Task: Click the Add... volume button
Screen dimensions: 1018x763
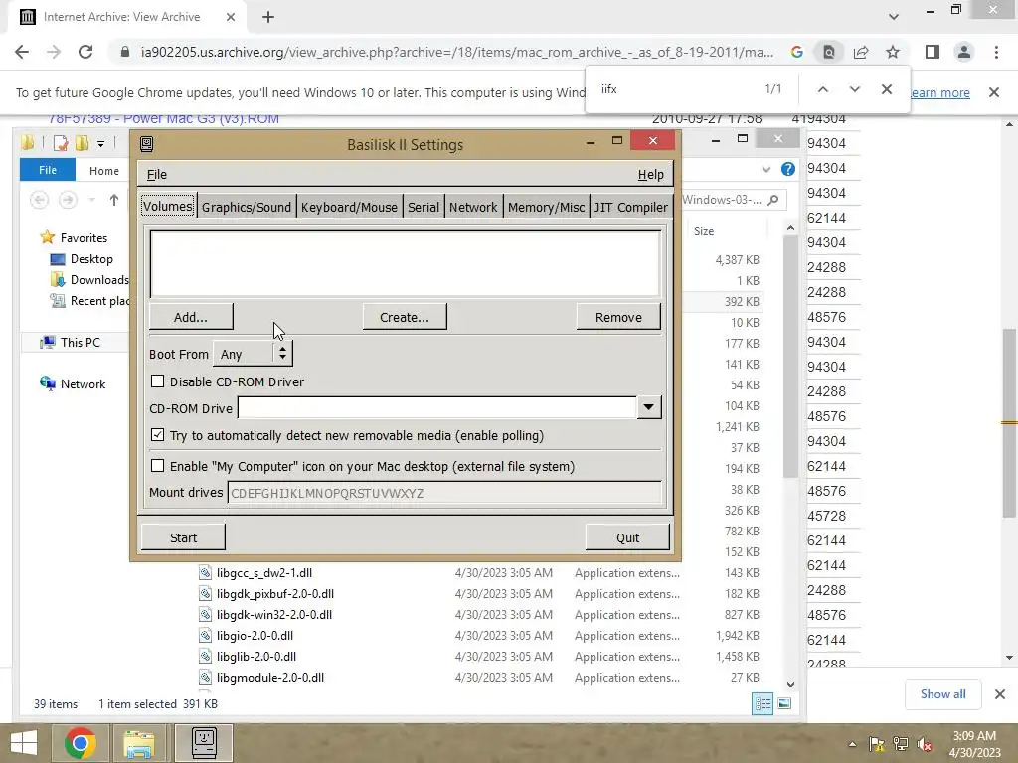Action: [x=191, y=317]
